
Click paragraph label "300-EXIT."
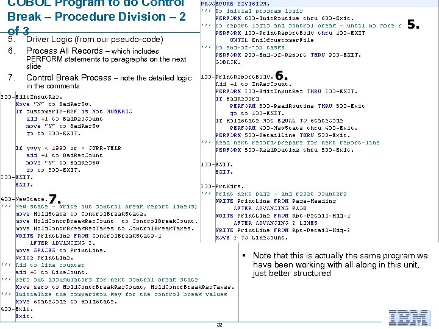(x=17, y=177)
